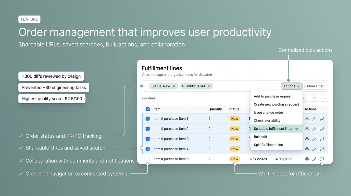Click the FEATURE tag label

29,19
